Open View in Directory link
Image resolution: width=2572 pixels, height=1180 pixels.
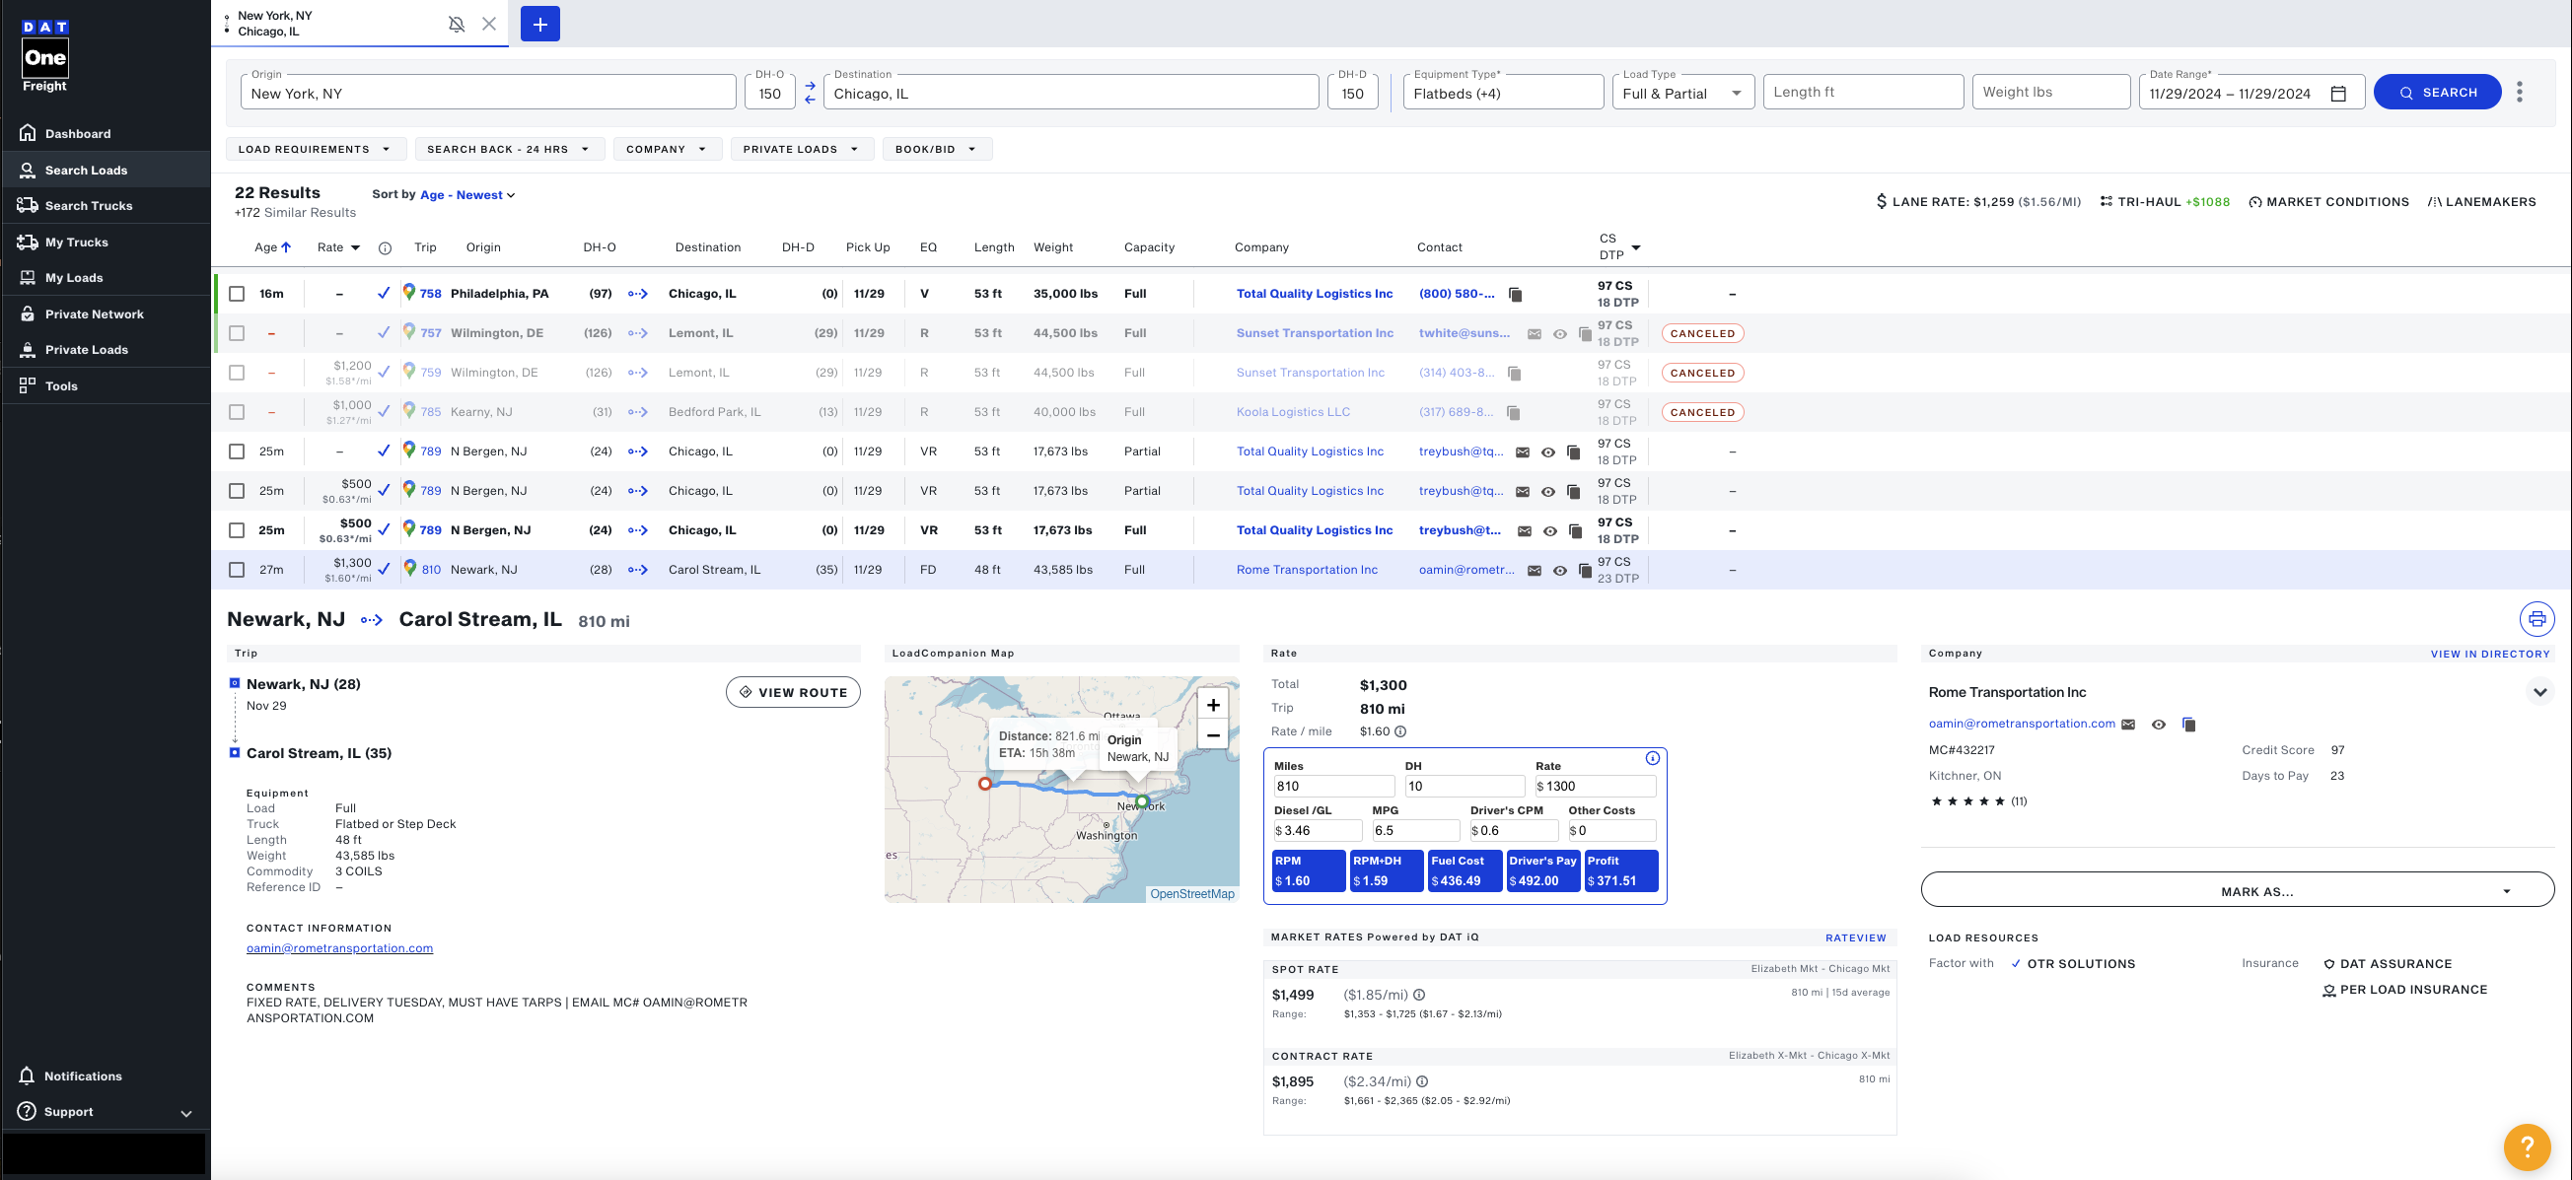click(2490, 654)
